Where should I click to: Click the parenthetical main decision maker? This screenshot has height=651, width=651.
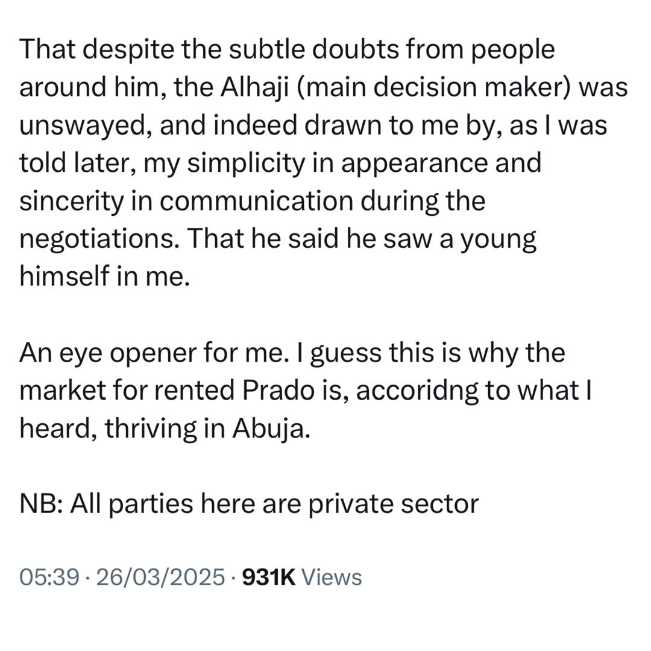[433, 87]
